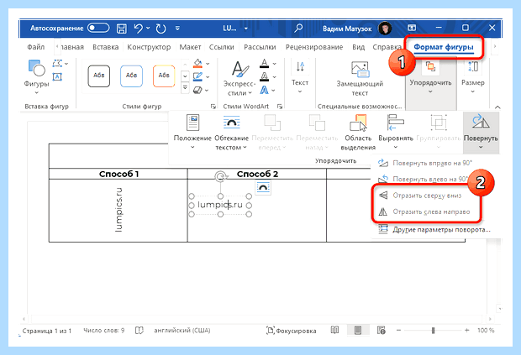Open the Фигуры shapes gallery
This screenshot has width=521, height=355.
coord(36,77)
